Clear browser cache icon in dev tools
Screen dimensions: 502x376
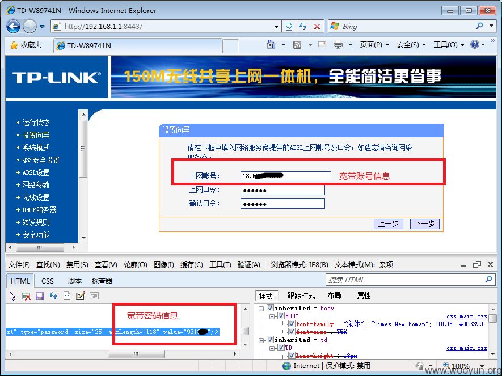[x=26, y=297]
